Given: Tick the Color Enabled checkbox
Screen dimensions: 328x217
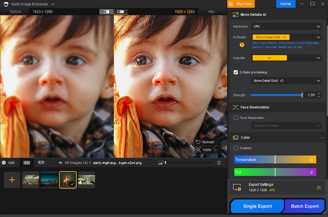Looking at the screenshot, I should point(236,148).
